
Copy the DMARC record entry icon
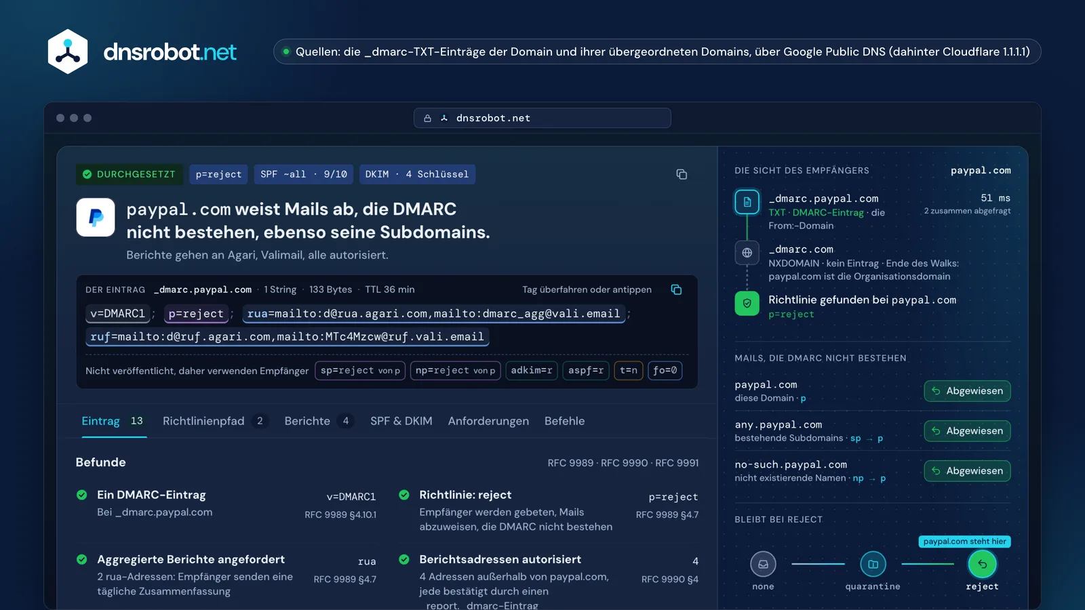[x=676, y=289]
